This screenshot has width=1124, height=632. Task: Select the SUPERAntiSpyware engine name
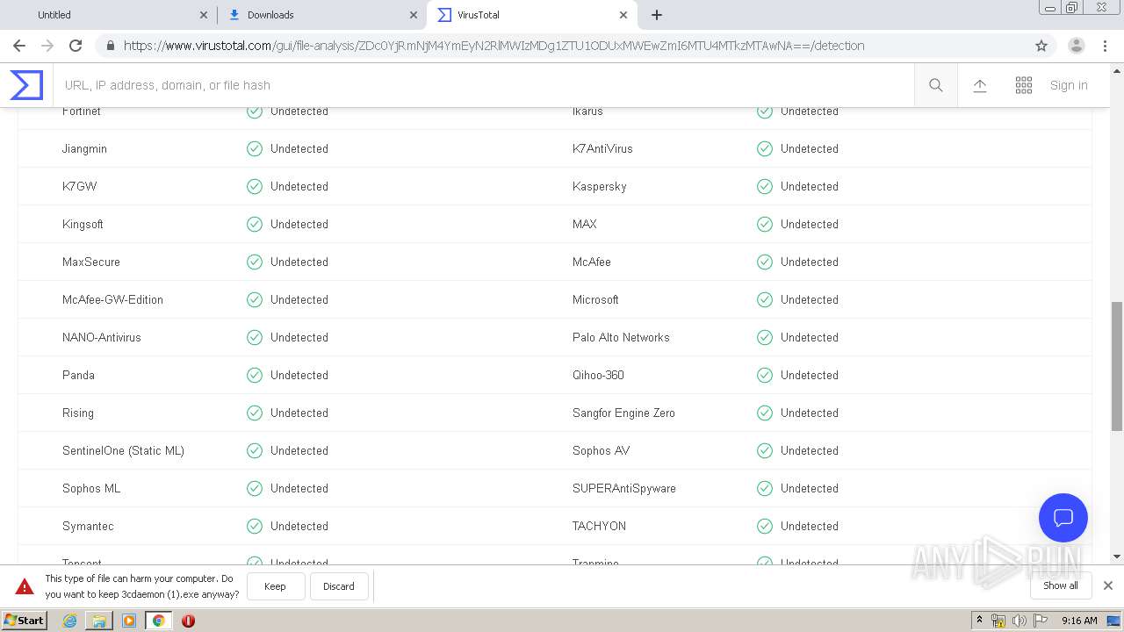624,488
